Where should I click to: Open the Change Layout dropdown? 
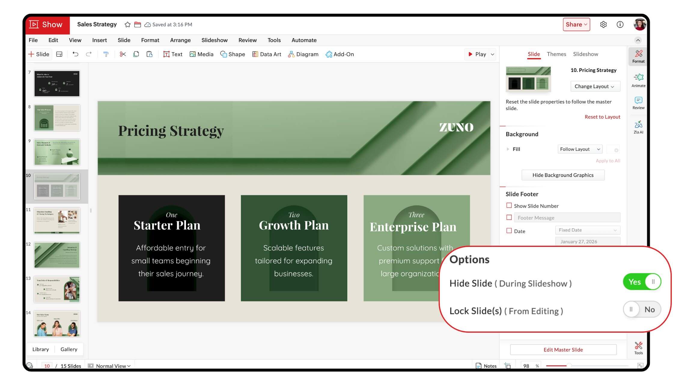click(x=595, y=86)
